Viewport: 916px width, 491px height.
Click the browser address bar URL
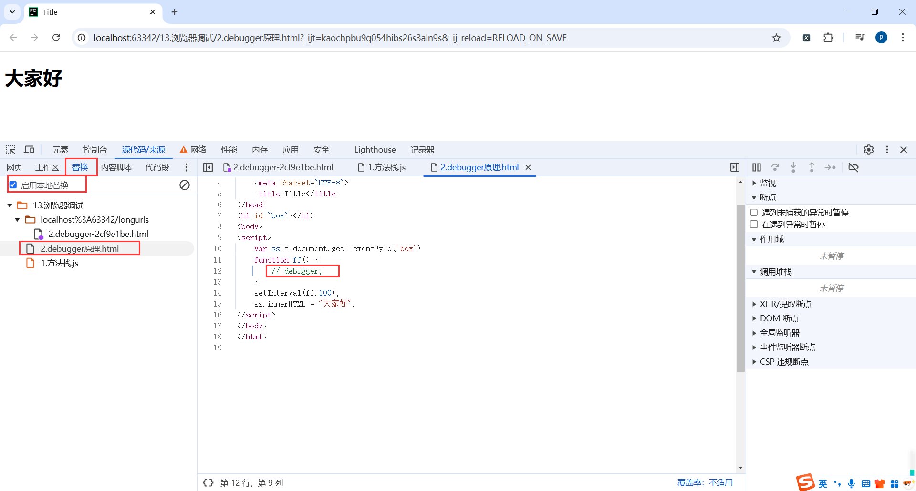pos(330,38)
